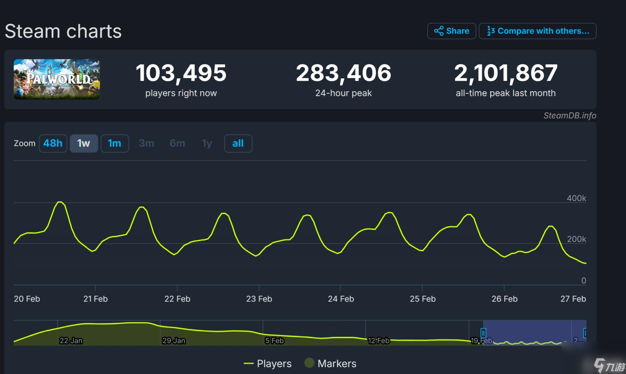Grab the left navigator range handle
Screen dimensions: 626x374
pos(483,333)
